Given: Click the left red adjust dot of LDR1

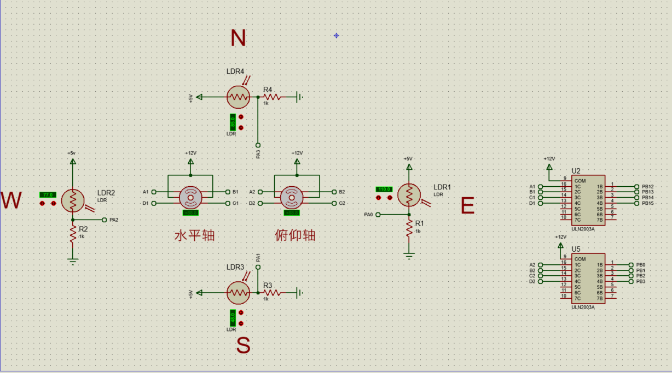Looking at the screenshot, I should coord(379,198).
